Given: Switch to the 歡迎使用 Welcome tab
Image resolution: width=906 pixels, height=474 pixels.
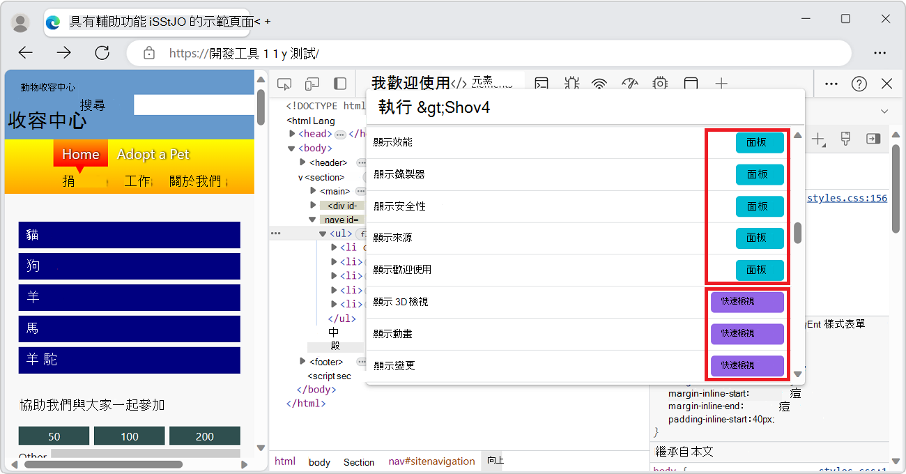Looking at the screenshot, I should pyautogui.click(x=411, y=83).
